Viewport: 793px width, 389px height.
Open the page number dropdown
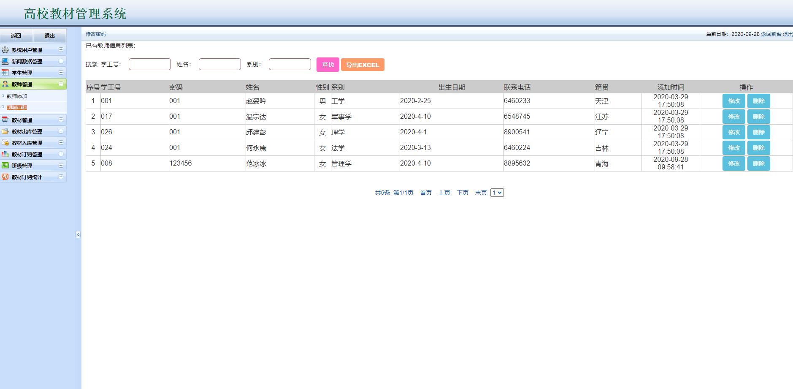tap(497, 192)
